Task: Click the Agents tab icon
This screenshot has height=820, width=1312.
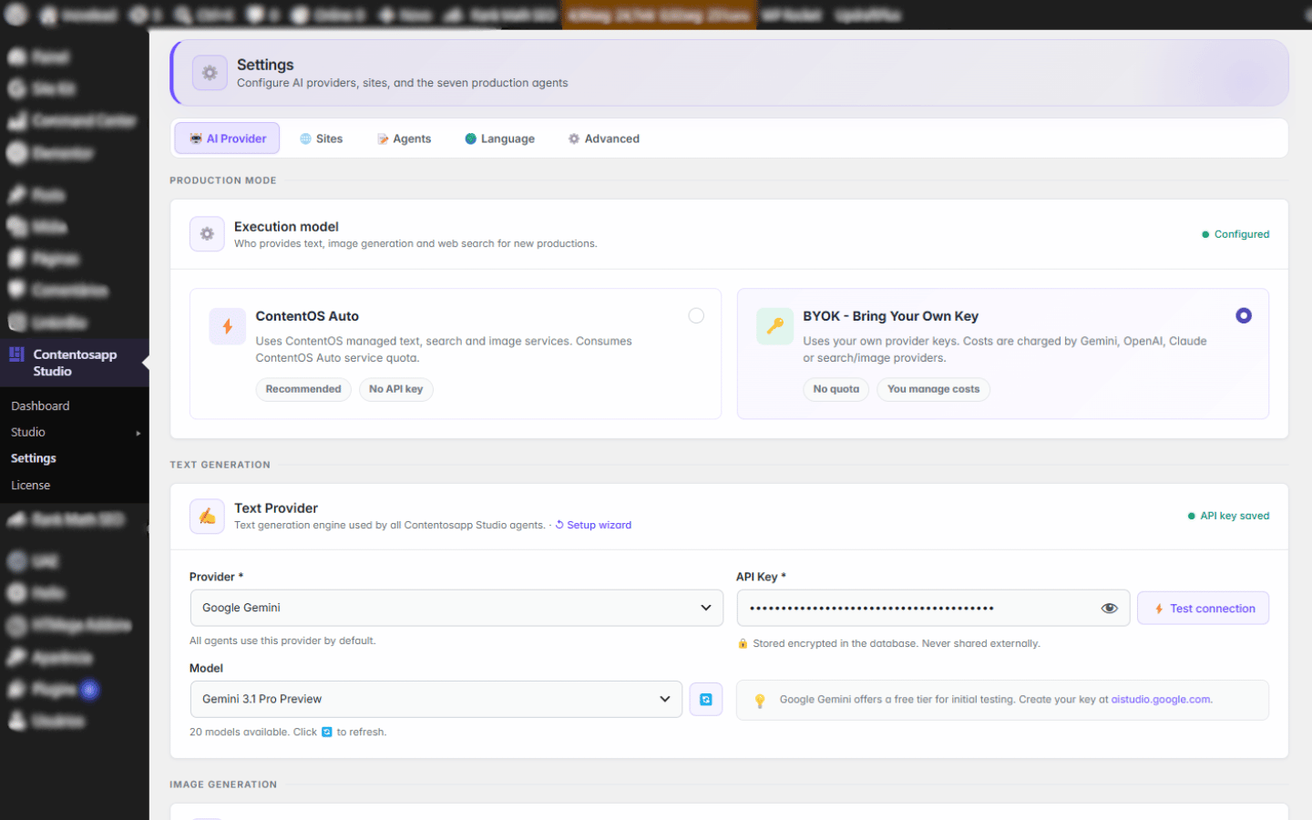Action: click(383, 138)
